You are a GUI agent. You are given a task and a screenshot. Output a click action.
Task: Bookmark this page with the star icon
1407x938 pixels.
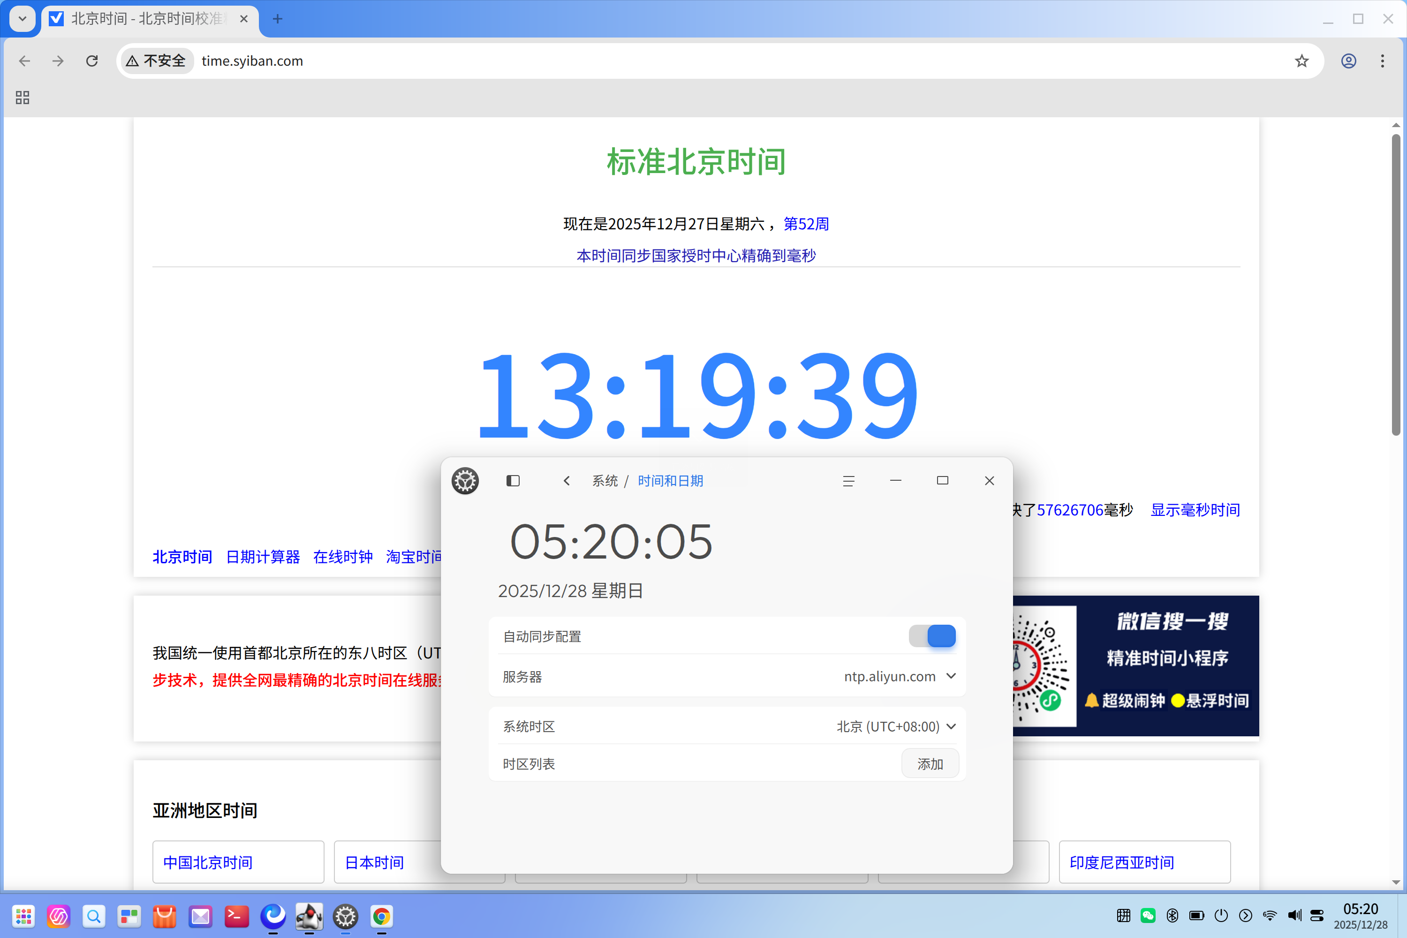tap(1301, 61)
